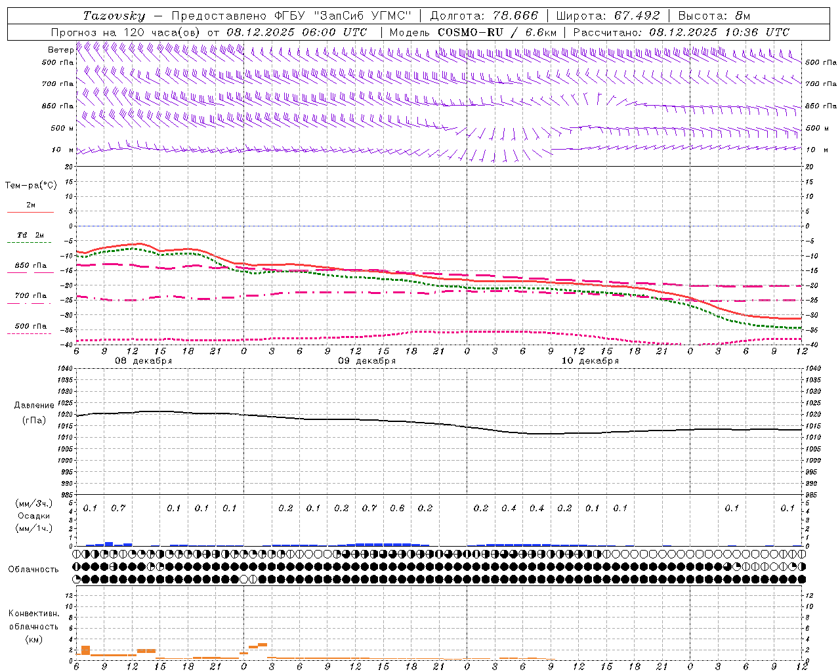
Task: Click the Облачность row label
Action: (33, 569)
